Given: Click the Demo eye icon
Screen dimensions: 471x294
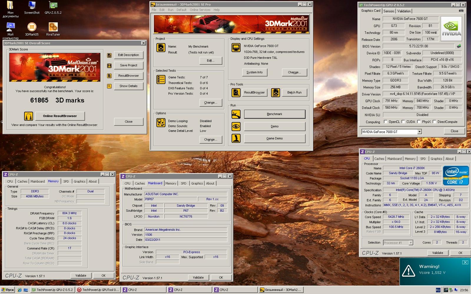Looking at the screenshot, I should pyautogui.click(x=236, y=126).
